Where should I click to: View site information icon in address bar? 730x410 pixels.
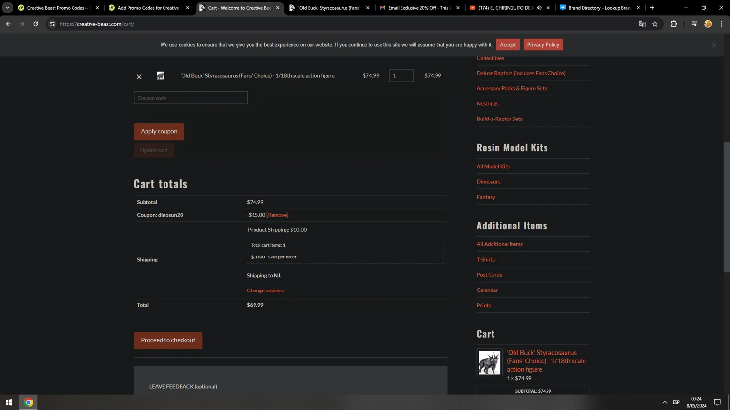(x=52, y=24)
